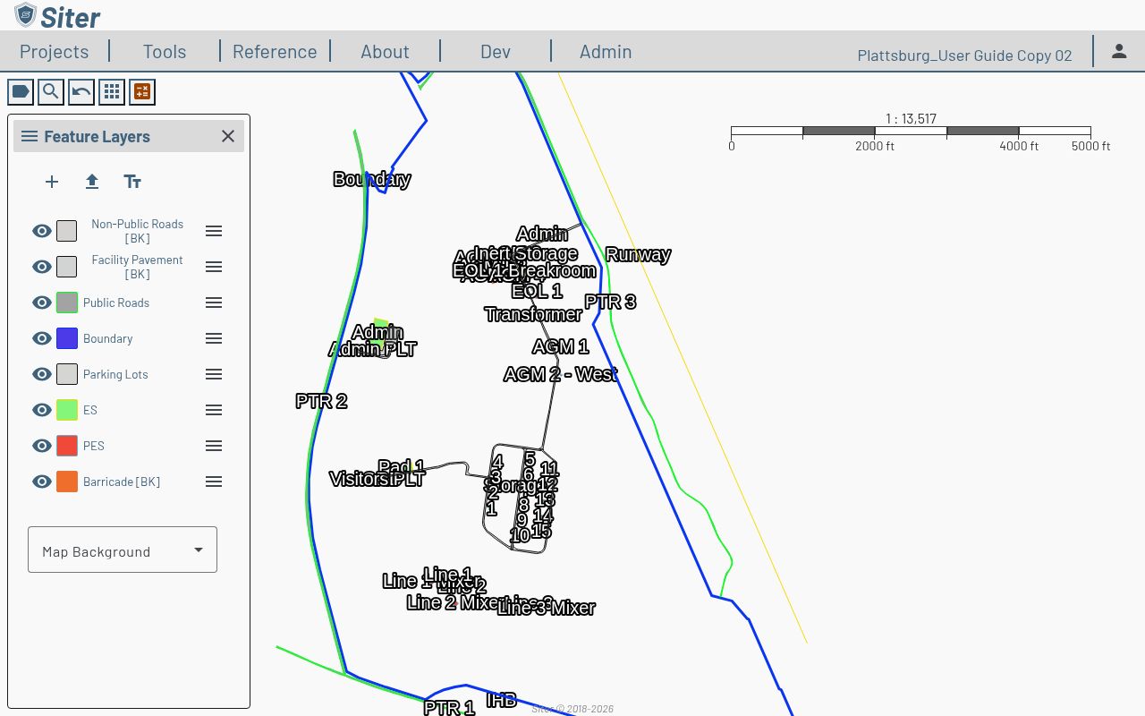
Task: Open the user account icon
Action: coord(1119,51)
